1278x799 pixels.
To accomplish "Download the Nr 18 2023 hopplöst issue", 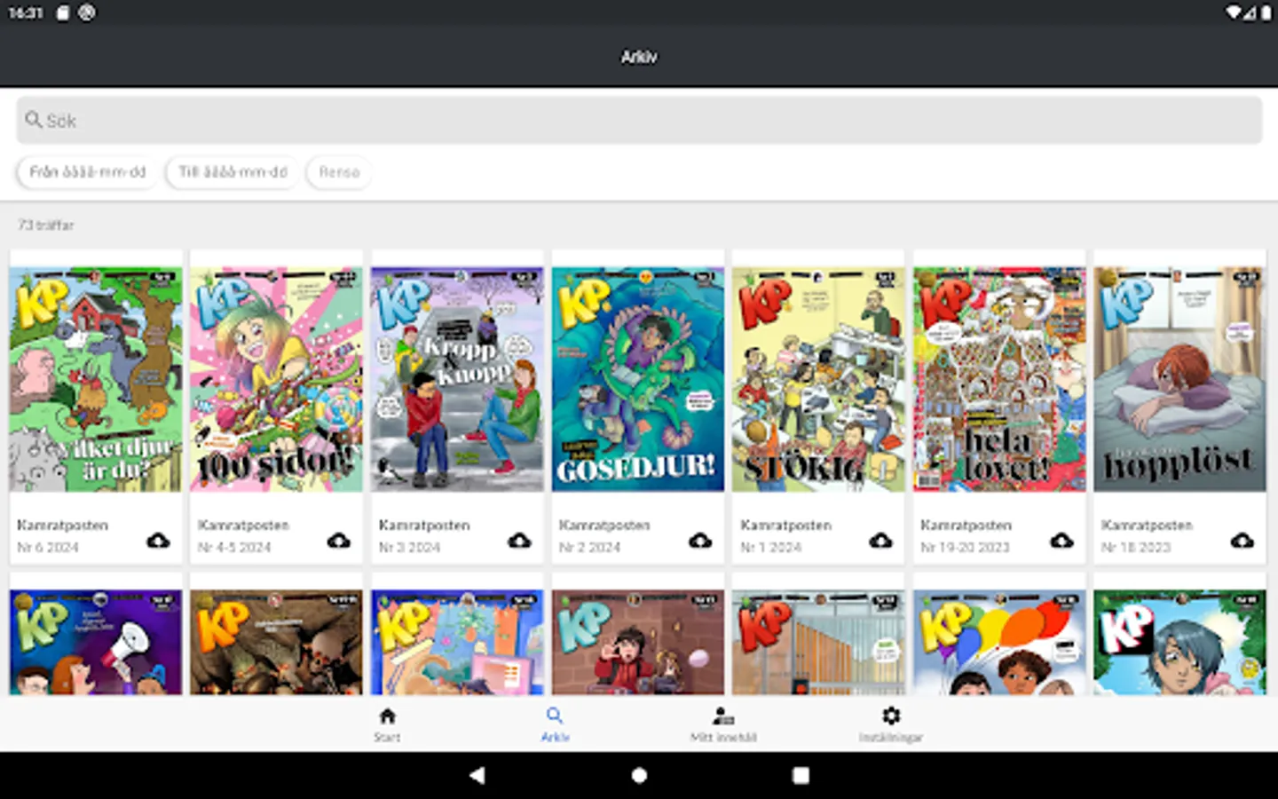I will coord(1242,540).
